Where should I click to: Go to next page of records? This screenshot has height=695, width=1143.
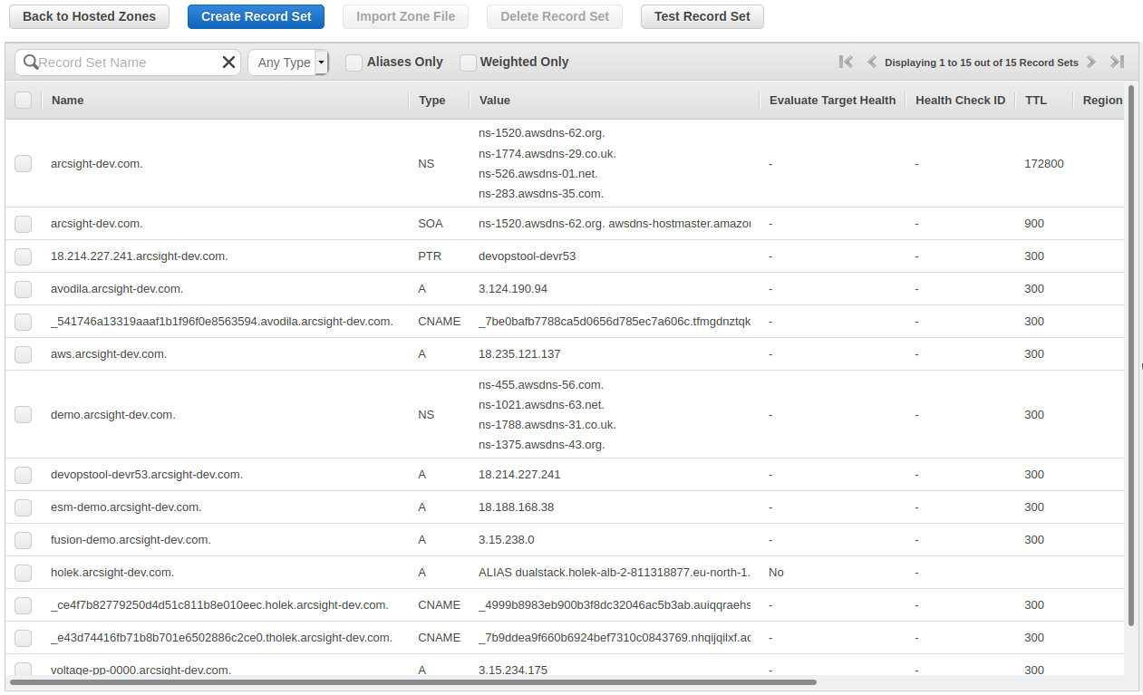click(x=1091, y=63)
